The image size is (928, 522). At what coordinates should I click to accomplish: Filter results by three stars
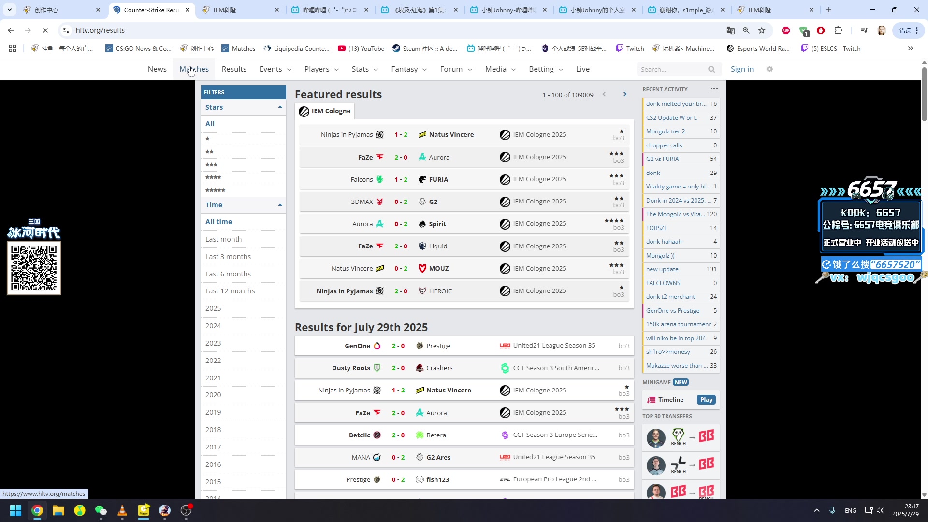tap(244, 165)
